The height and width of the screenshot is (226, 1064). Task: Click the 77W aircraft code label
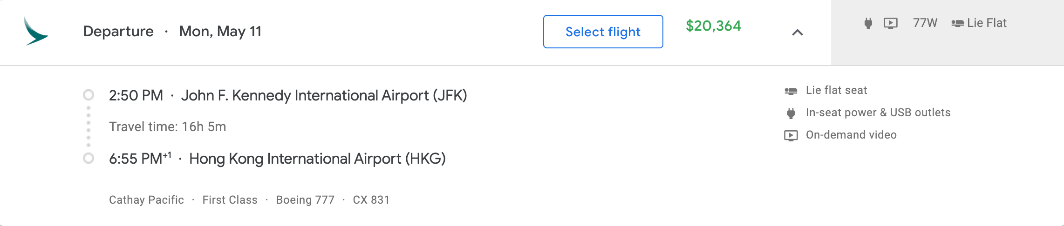coord(925,23)
